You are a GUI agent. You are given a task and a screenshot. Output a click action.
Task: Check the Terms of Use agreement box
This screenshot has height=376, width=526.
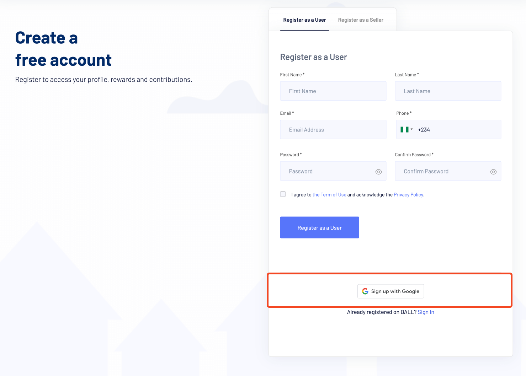click(x=283, y=194)
